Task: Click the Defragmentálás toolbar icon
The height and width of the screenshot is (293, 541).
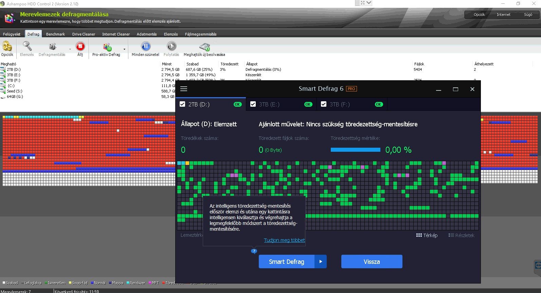Action: [52, 46]
